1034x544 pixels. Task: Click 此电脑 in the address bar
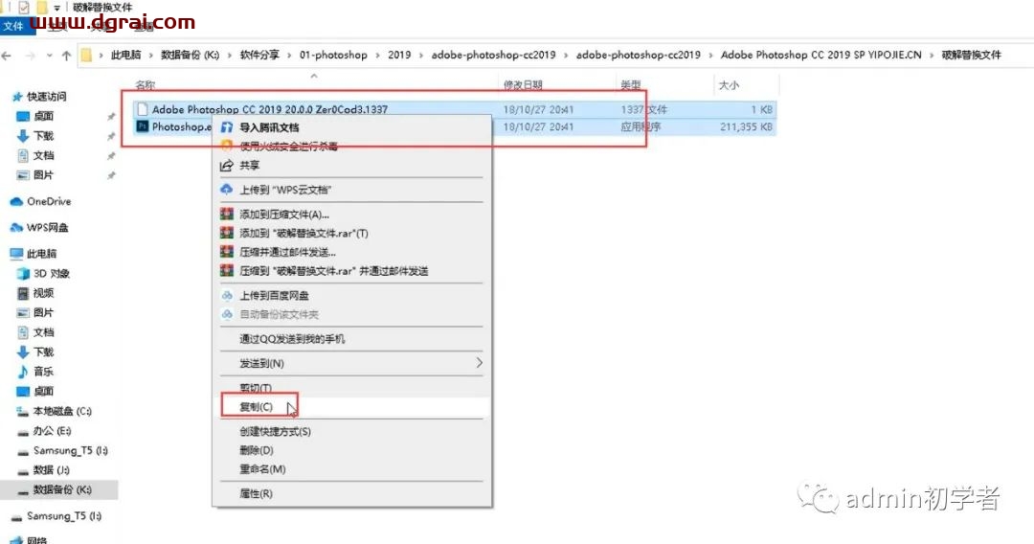tap(125, 55)
